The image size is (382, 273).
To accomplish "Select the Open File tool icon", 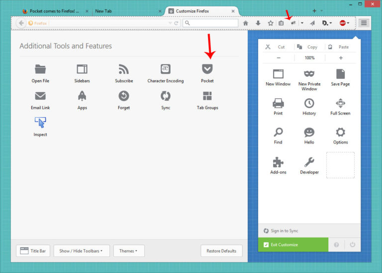I will point(40,69).
